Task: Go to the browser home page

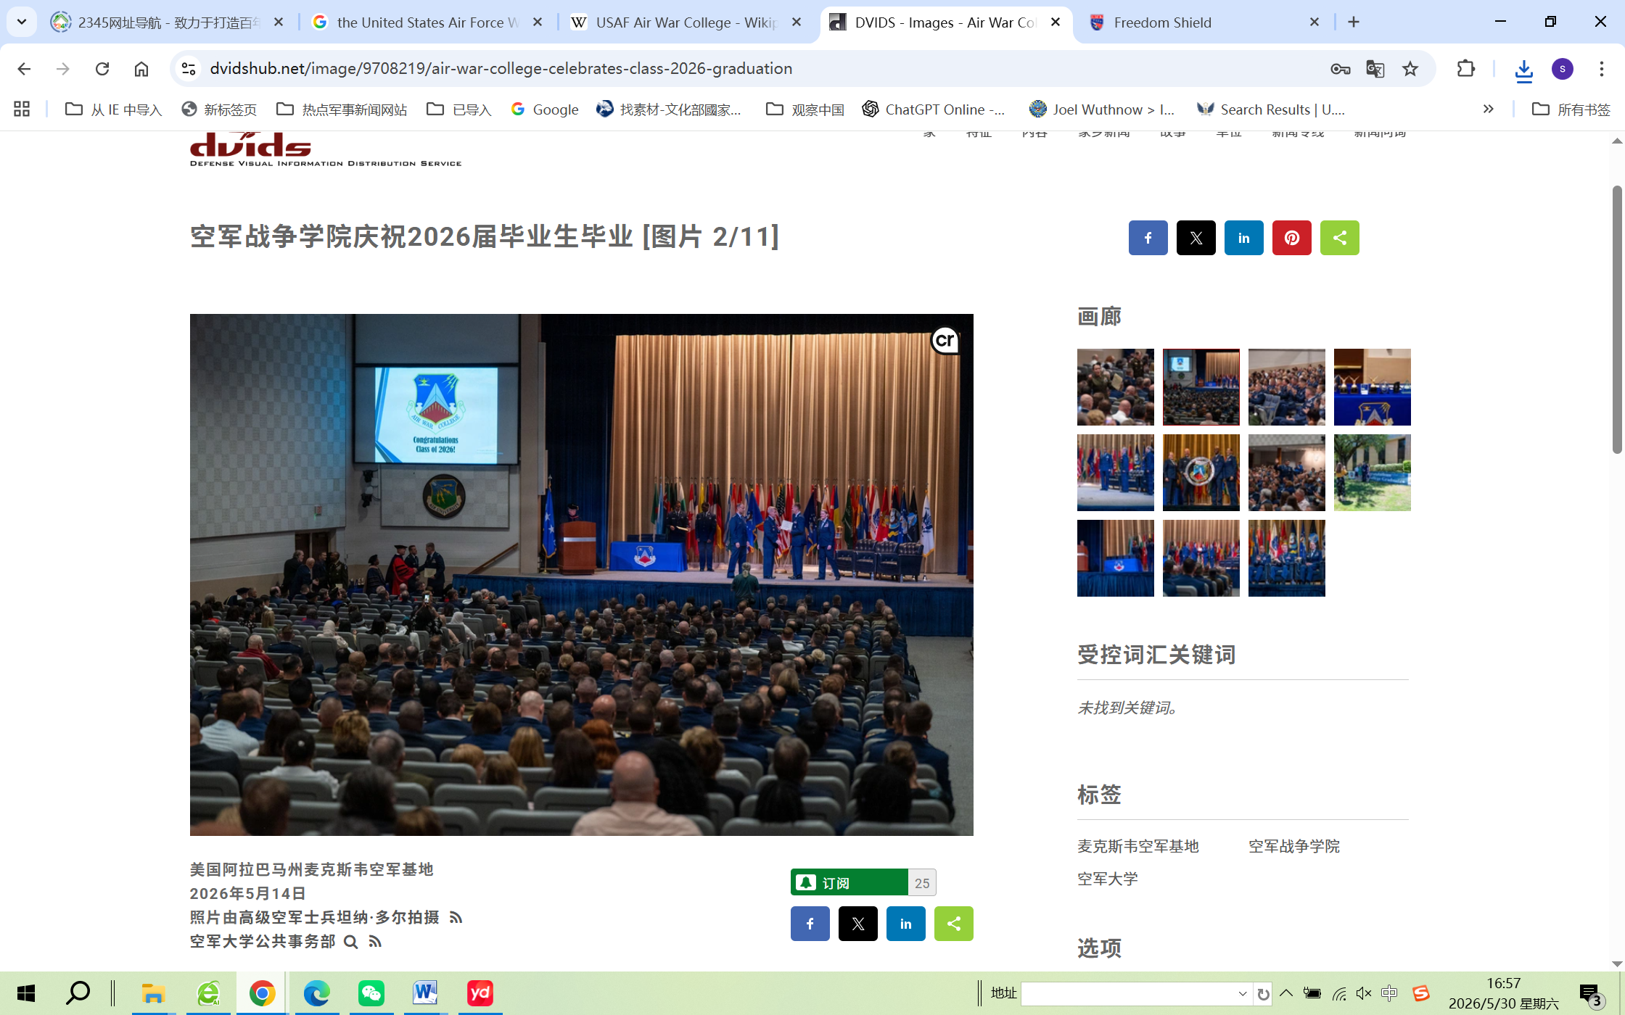Action: 141,69
